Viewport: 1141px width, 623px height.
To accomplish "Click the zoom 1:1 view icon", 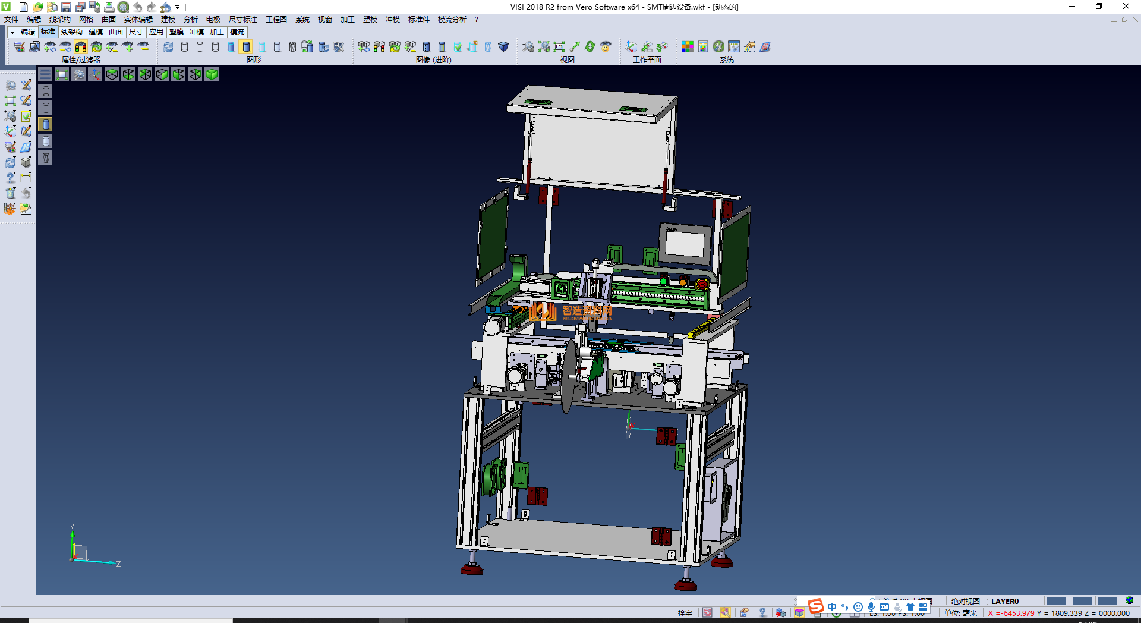I will [559, 46].
